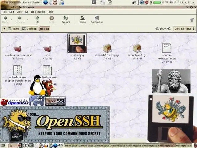The width and height of the screenshot is (197, 148).
Task: Select the mobsd.jpg floppy thumbnail
Action: (77, 43)
